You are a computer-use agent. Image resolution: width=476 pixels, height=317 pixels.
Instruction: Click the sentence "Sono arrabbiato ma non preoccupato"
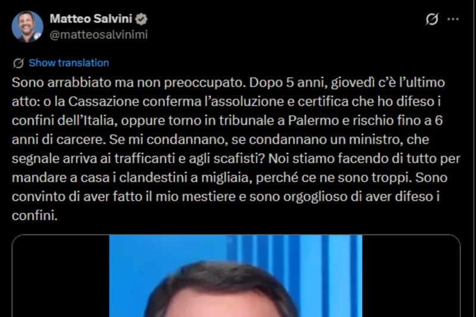point(128,83)
